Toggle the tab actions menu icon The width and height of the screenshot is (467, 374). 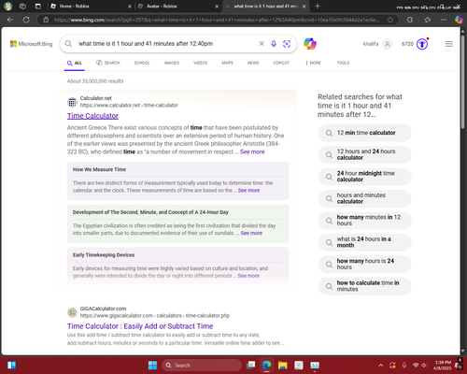tap(38, 7)
